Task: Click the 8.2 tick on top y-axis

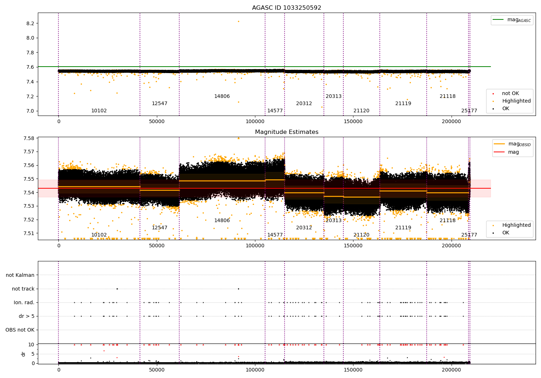Action: [30, 23]
